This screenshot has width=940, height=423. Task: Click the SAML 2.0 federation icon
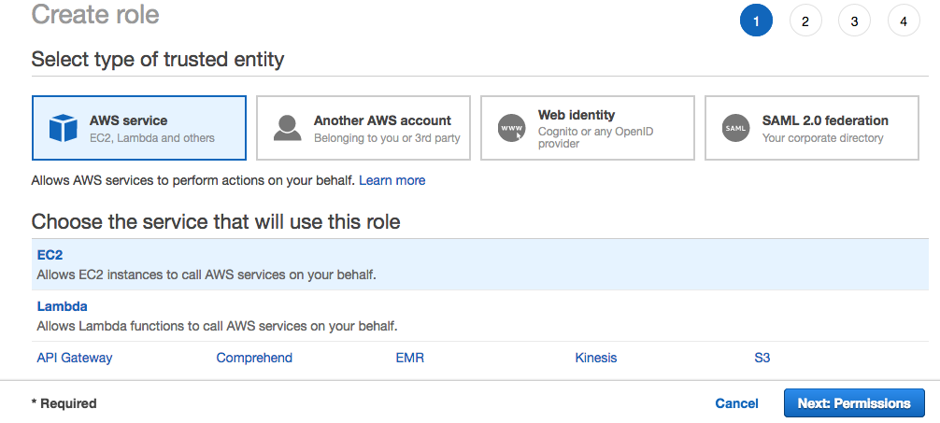(x=735, y=128)
